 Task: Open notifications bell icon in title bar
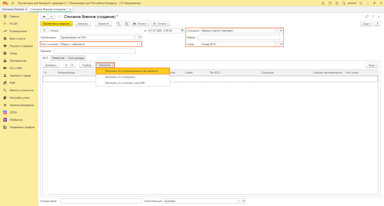click(323, 3)
